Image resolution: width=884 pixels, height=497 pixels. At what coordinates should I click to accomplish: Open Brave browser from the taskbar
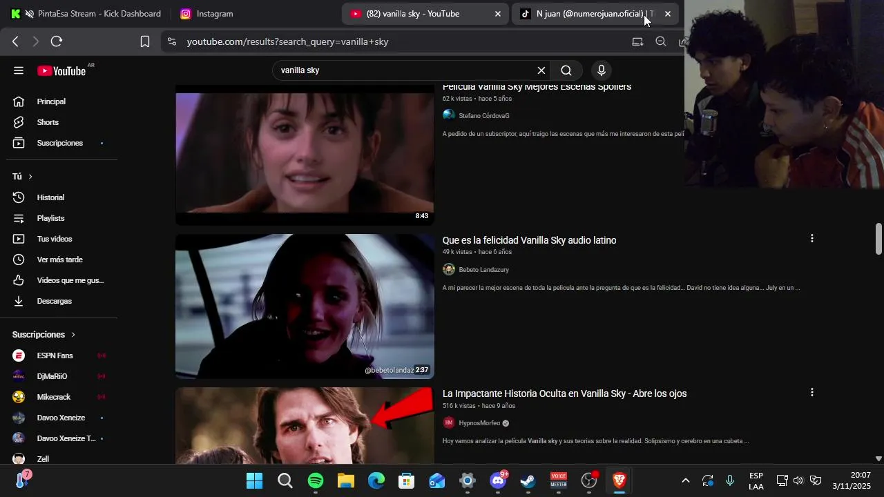click(x=619, y=480)
